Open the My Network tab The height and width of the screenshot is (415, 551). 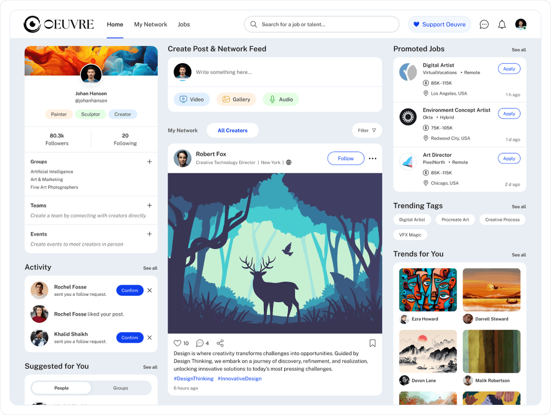click(x=151, y=24)
